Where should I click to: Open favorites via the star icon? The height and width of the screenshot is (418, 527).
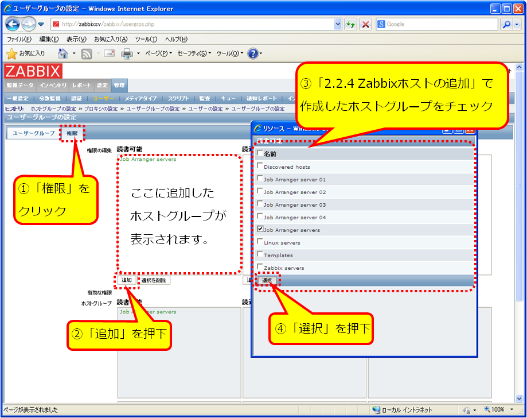(x=12, y=54)
